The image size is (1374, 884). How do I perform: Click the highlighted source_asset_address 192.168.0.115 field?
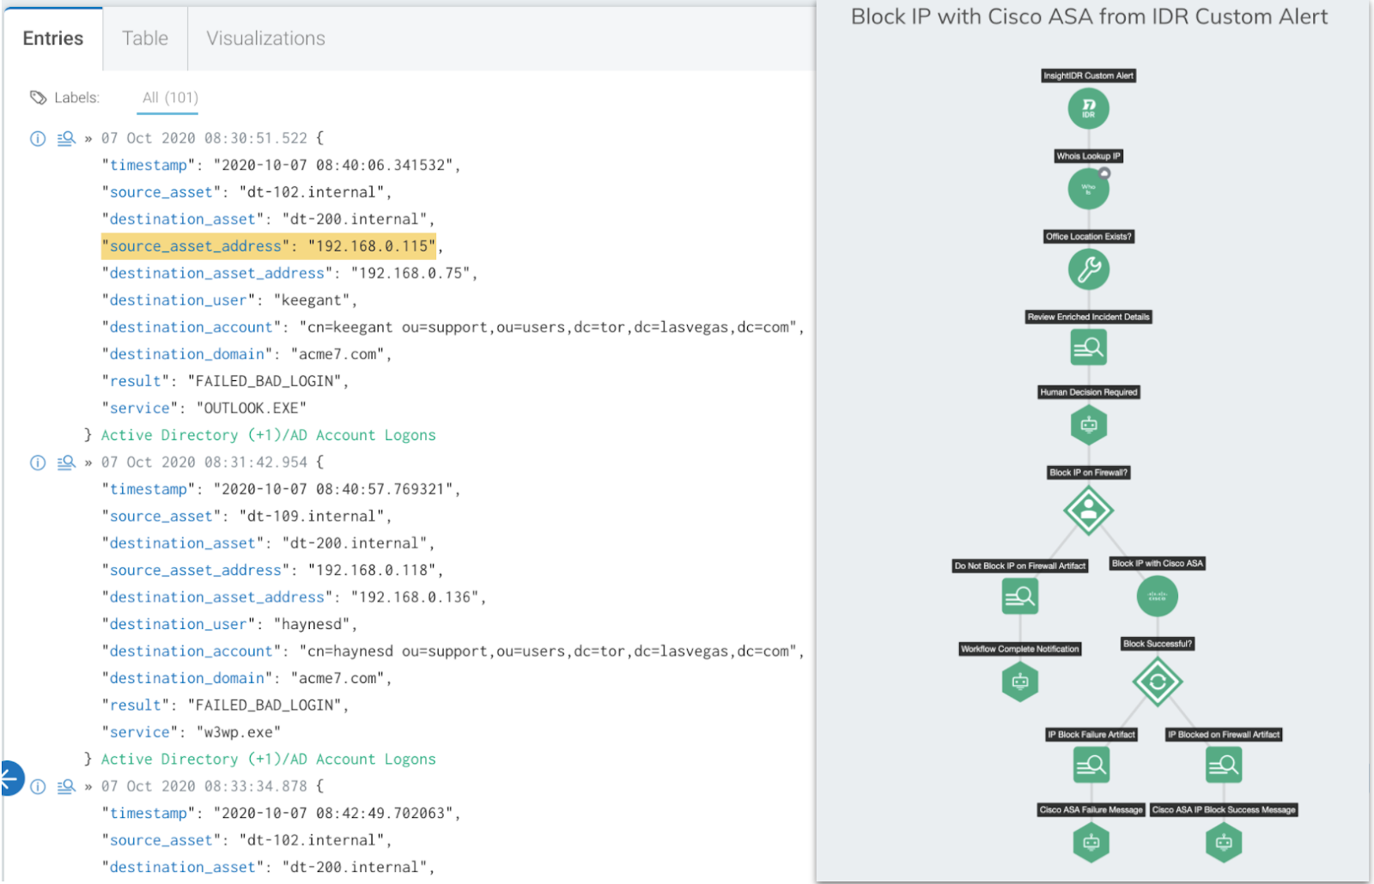pyautogui.click(x=268, y=246)
